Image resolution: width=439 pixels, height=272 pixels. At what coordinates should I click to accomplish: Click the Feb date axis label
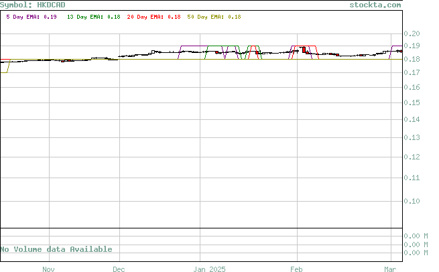click(296, 269)
